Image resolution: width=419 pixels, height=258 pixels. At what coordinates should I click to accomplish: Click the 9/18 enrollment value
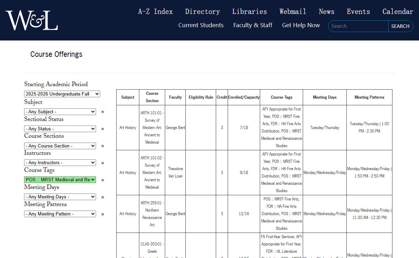tap(244, 173)
